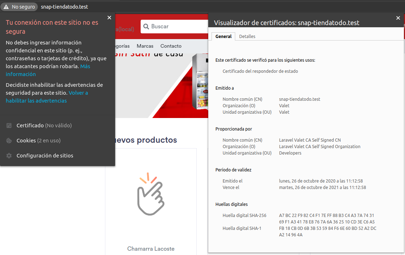The width and height of the screenshot is (405, 255).
Task: Open the Chamarra Lacoste product
Action: (x=151, y=248)
